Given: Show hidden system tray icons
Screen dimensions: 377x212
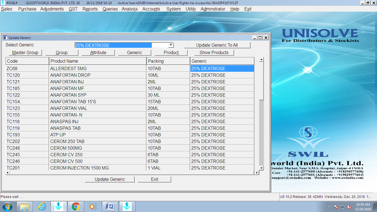Looking at the screenshot, I should click(329, 207).
